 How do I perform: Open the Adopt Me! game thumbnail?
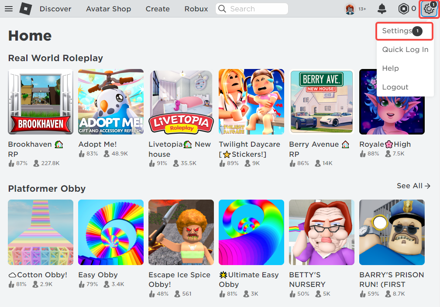[111, 102]
